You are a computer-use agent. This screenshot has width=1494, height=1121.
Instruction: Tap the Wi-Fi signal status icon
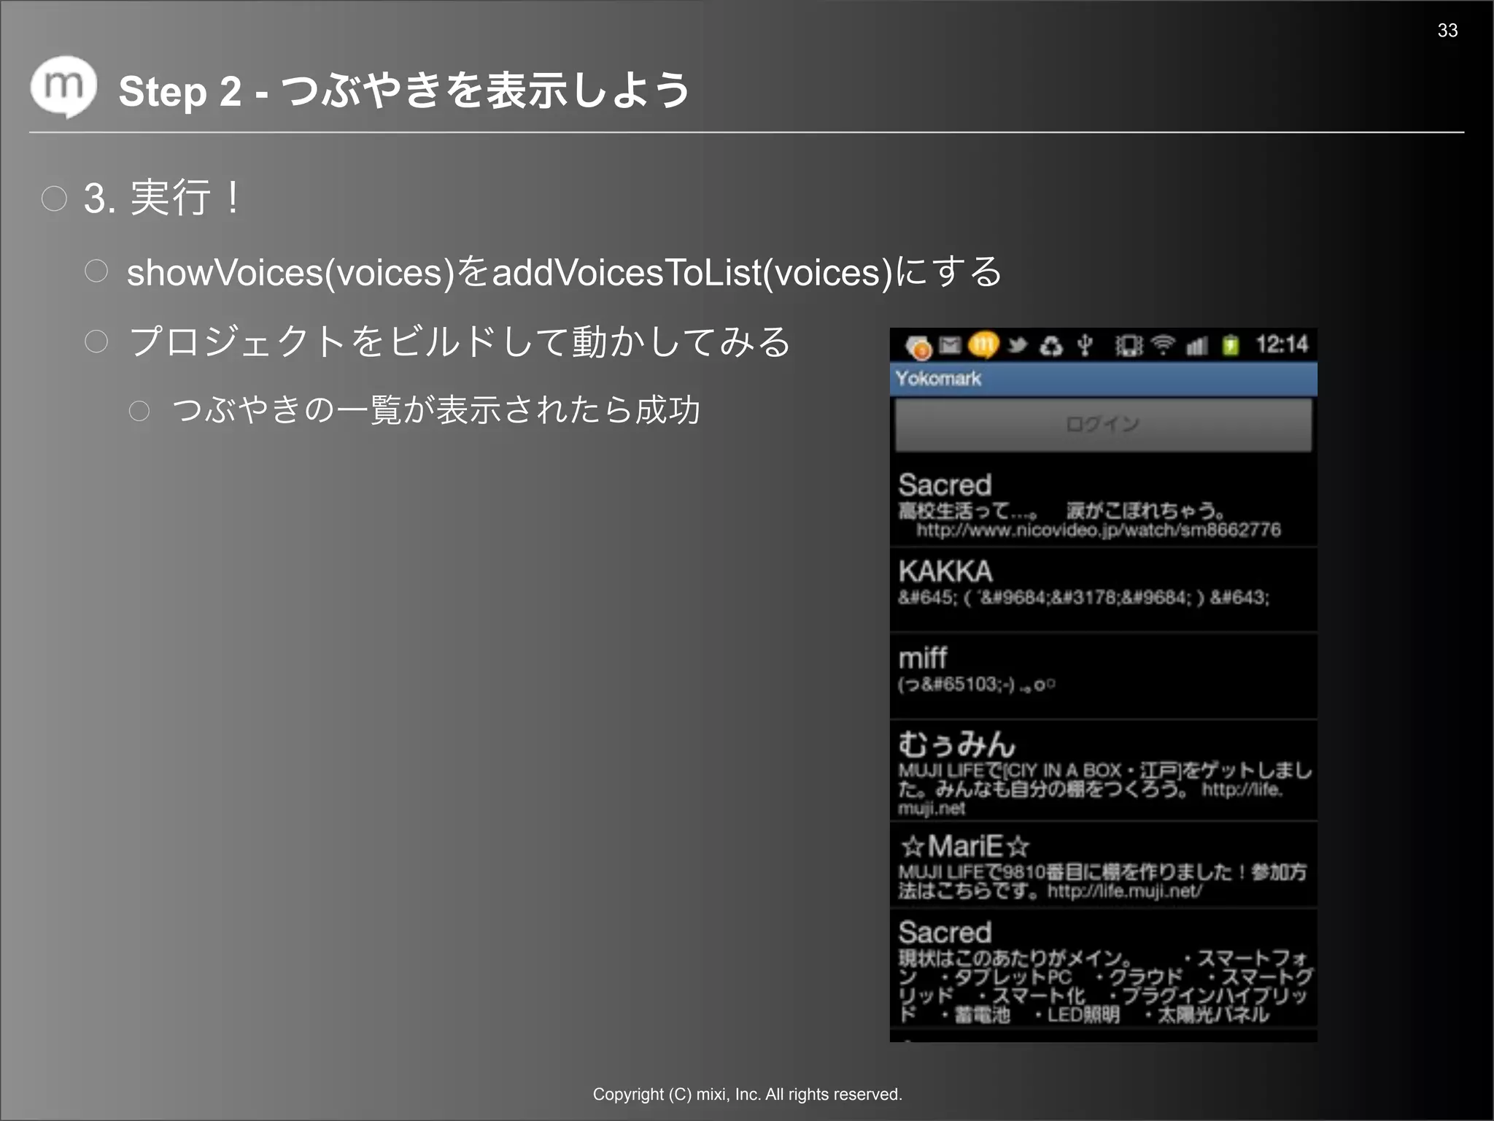coord(1163,344)
